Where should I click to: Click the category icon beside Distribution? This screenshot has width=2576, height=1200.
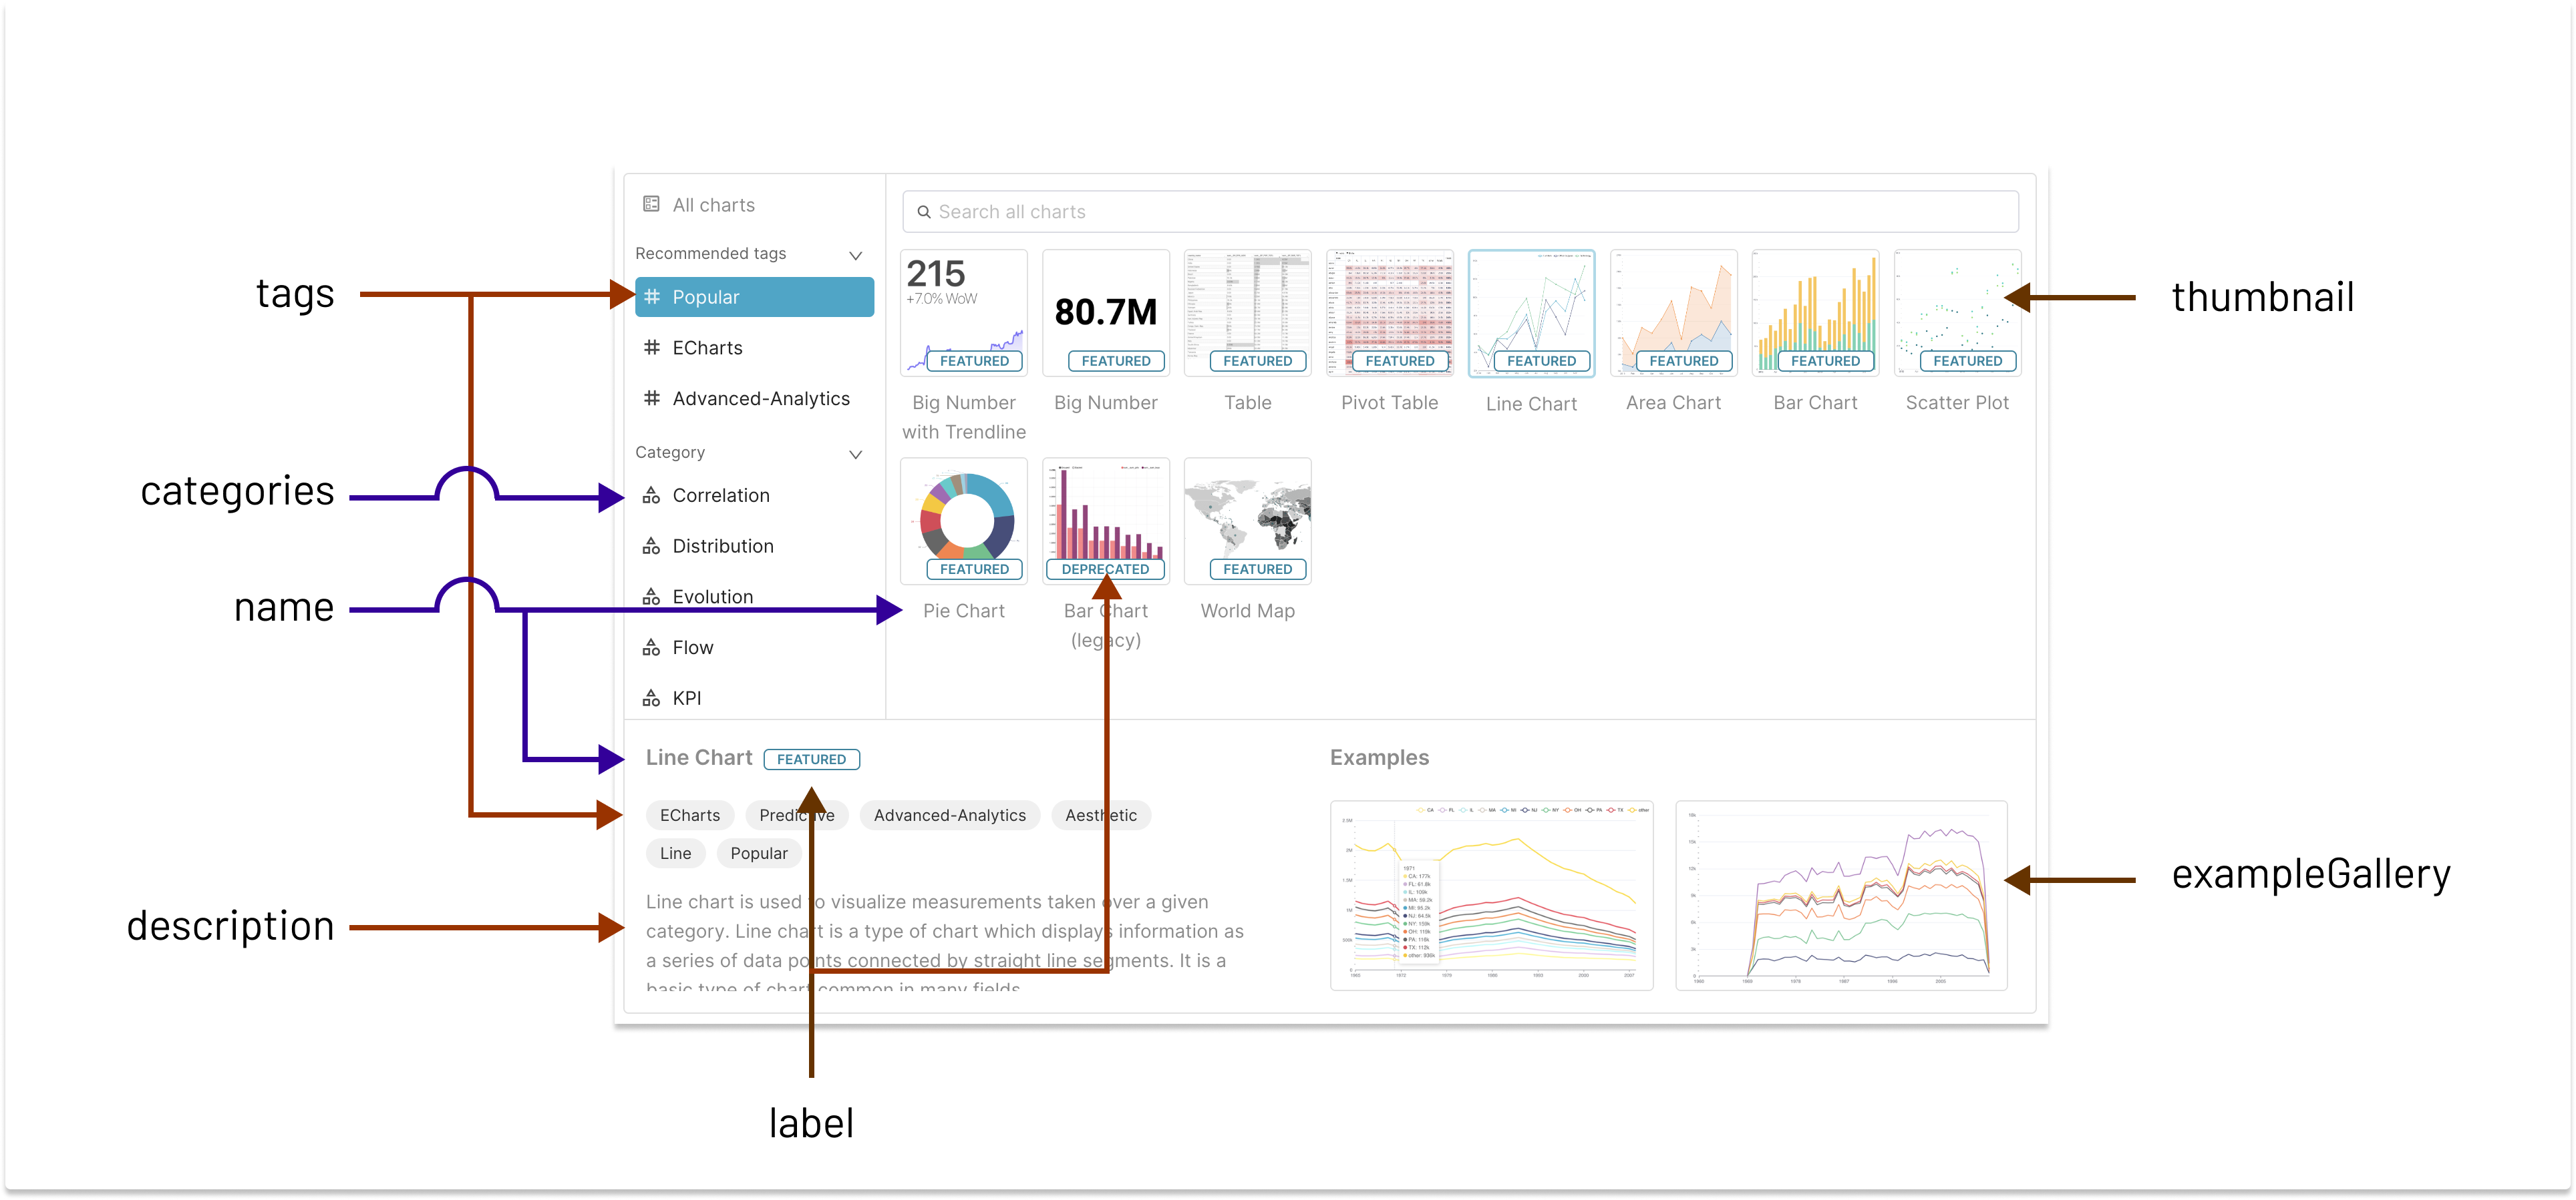pyautogui.click(x=651, y=545)
